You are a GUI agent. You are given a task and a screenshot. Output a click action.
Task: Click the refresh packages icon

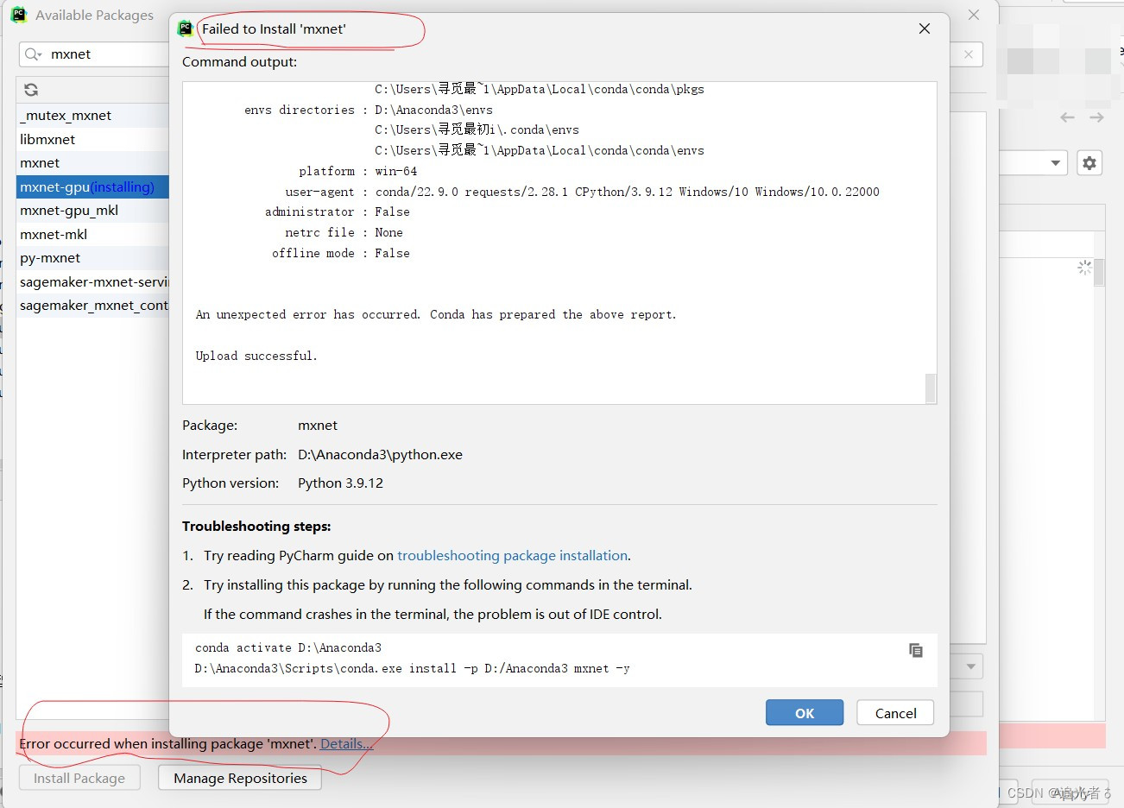[30, 89]
